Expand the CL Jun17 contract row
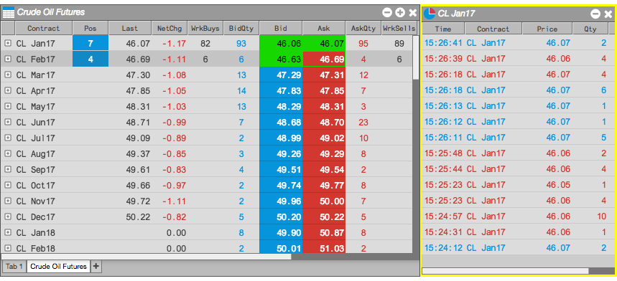This screenshot has height=281, width=617. coord(7,122)
